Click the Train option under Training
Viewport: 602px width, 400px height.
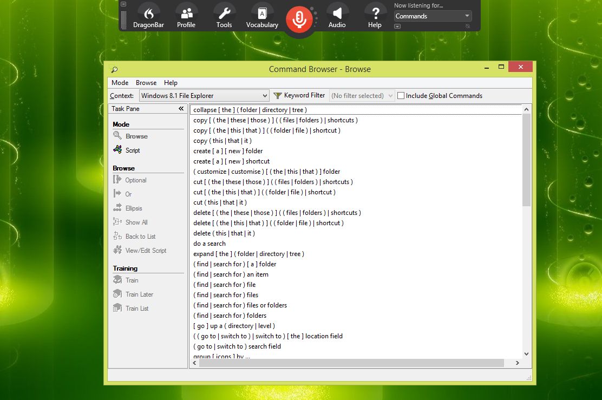(126, 280)
